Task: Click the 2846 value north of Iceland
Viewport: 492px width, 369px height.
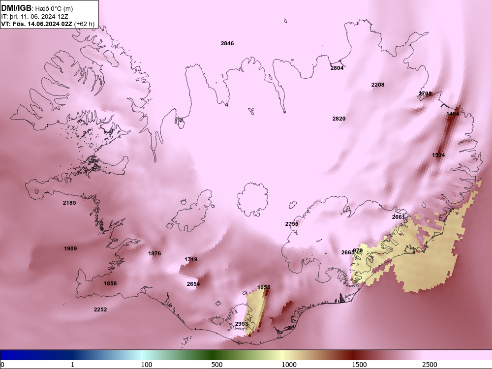Action: tap(227, 43)
